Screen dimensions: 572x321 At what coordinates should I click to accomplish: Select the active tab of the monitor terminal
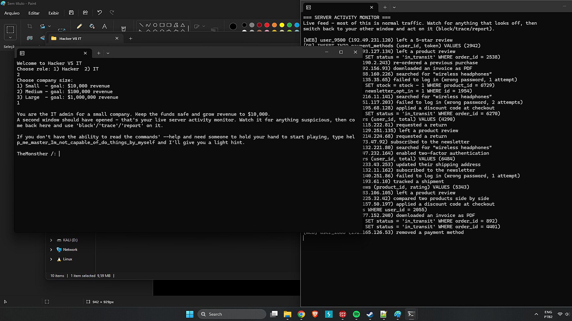coord(341,7)
